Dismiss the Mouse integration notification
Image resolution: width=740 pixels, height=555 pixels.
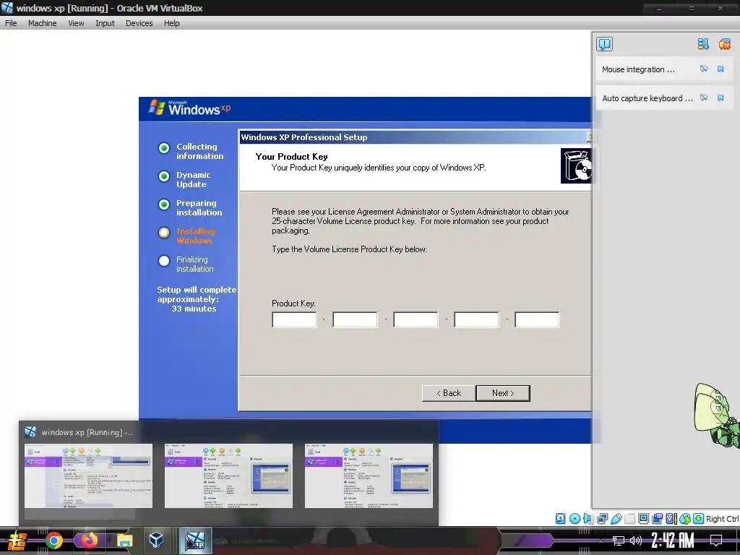click(720, 69)
